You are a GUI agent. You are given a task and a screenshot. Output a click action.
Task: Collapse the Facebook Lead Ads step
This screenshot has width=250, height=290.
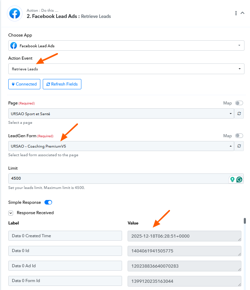click(242, 13)
